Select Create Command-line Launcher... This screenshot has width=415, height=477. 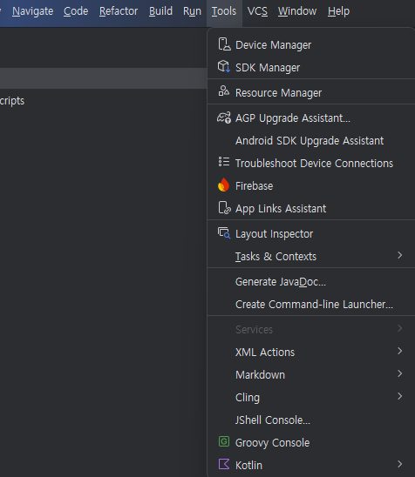click(314, 305)
